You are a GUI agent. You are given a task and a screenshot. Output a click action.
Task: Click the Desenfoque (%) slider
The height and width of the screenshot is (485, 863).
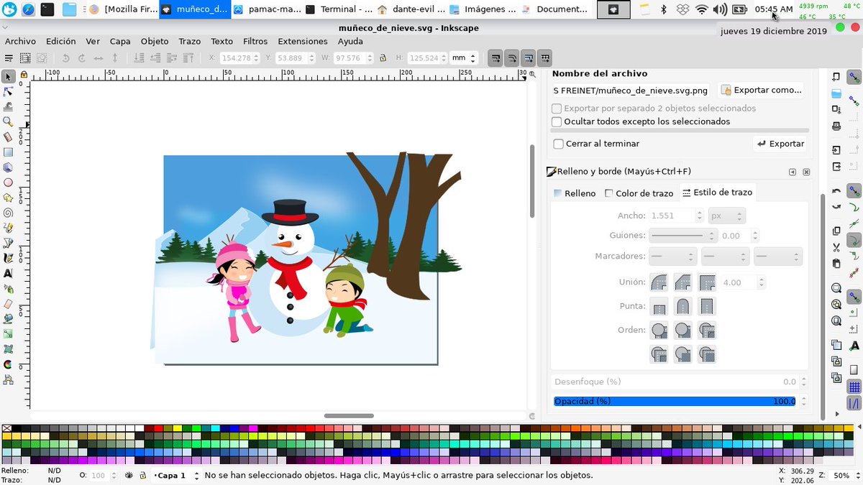coord(675,382)
